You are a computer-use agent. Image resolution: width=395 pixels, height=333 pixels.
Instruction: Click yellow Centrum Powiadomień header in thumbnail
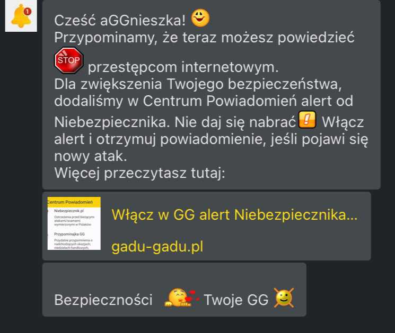tap(74, 202)
